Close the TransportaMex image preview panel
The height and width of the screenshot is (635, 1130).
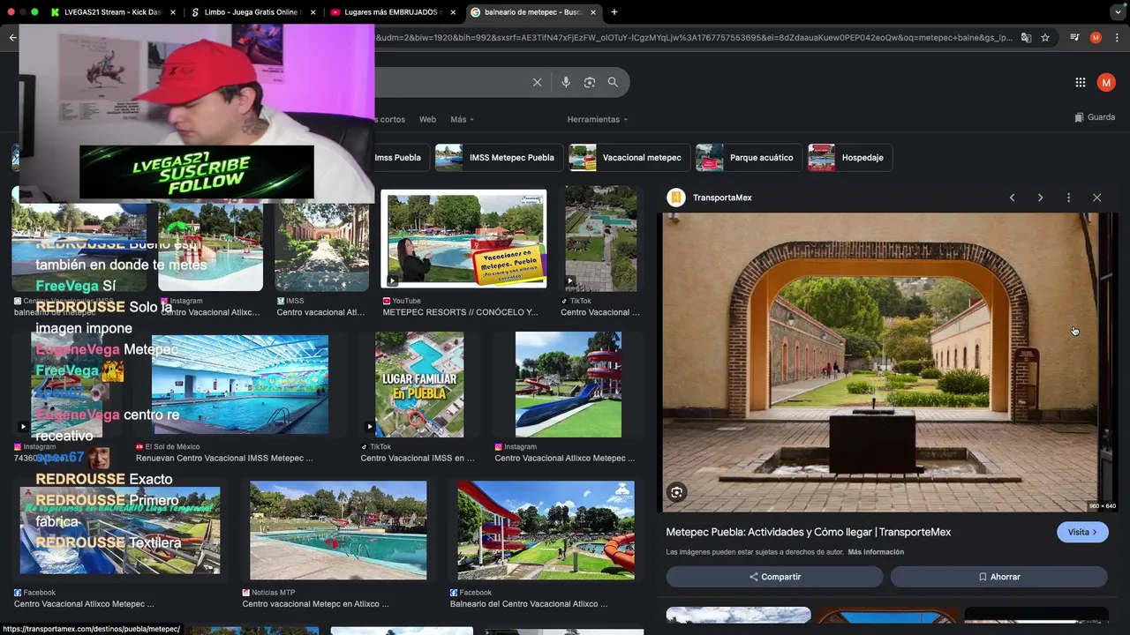pos(1097,198)
